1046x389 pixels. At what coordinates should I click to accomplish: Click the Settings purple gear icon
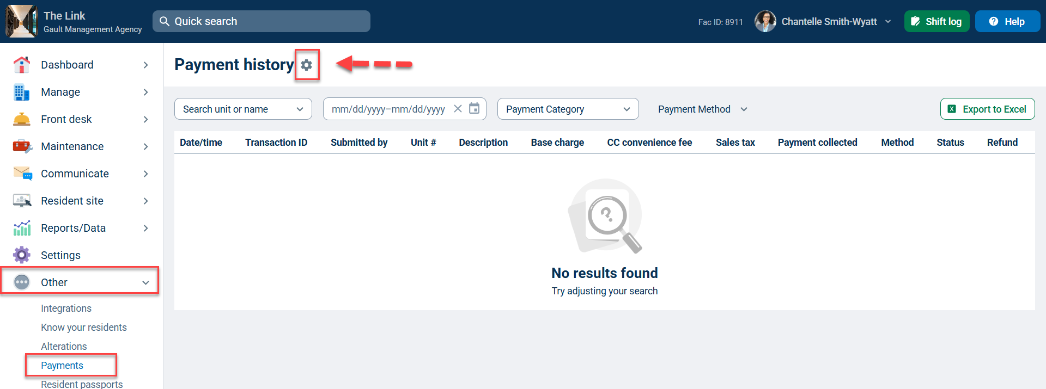click(22, 255)
